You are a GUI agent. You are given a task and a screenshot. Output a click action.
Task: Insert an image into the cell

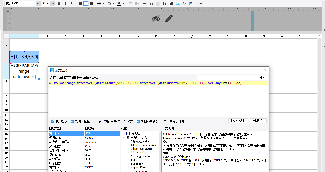tap(178, 4)
